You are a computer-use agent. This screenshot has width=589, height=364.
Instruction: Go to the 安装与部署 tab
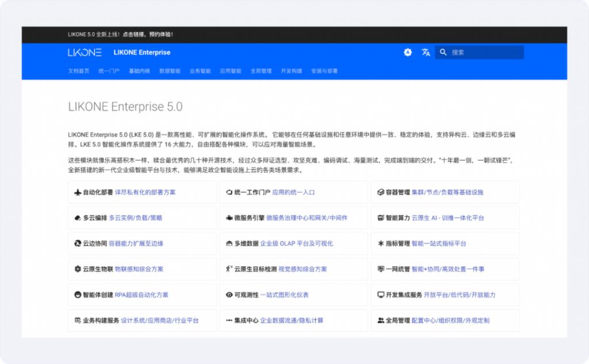[x=324, y=71]
